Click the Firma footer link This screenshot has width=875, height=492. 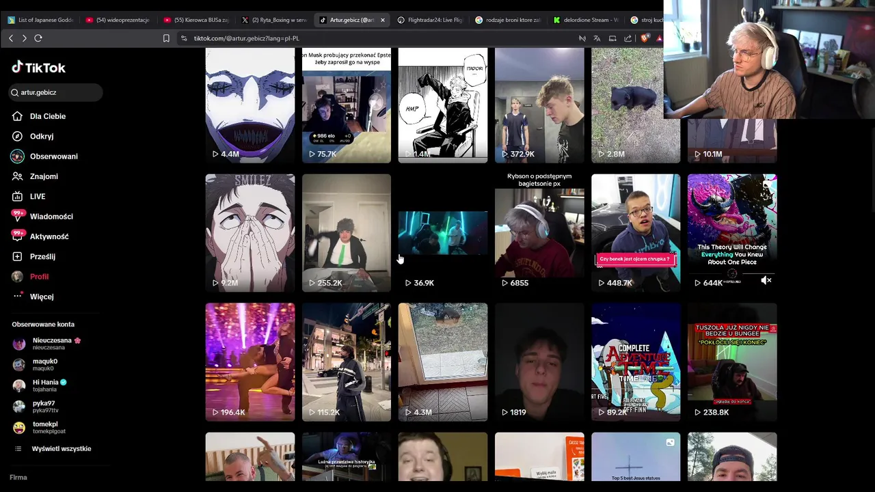[x=18, y=477]
